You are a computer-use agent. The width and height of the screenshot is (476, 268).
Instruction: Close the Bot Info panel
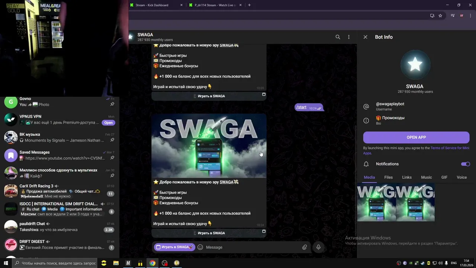pos(365,37)
